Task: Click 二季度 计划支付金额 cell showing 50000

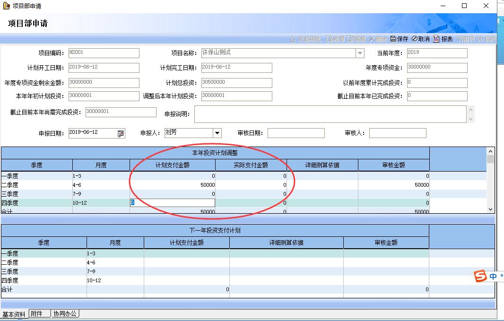Action: click(173, 185)
